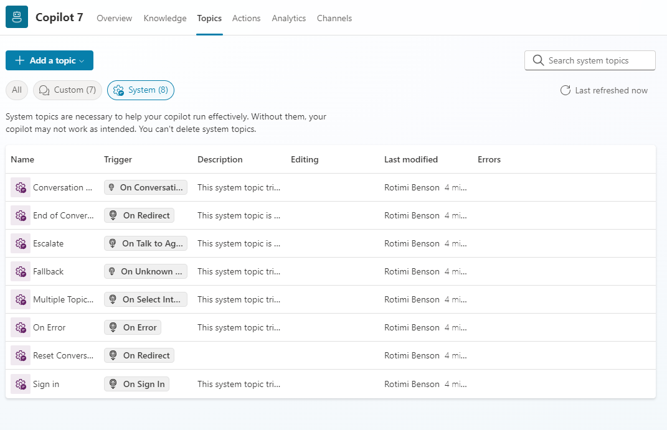667x430 pixels.
Task: Click the plus icon in Add a topic
Action: 19,60
